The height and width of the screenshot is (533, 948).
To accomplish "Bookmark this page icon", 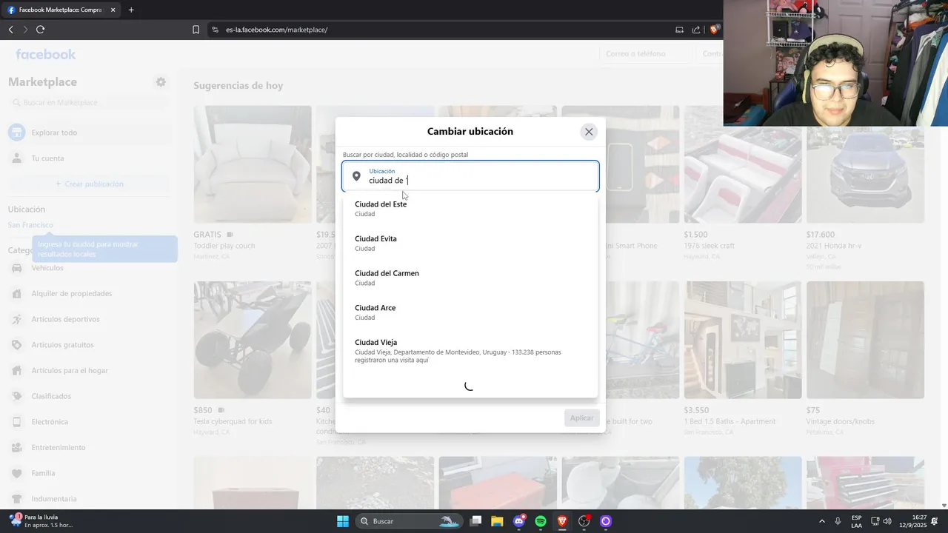I will [196, 30].
